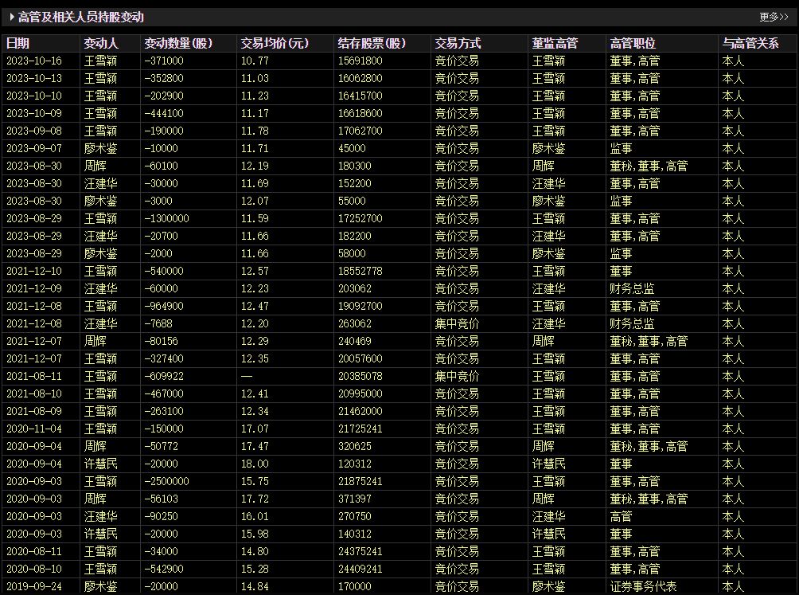Click the holdings value 21725241
The image size is (799, 595).
361,429
